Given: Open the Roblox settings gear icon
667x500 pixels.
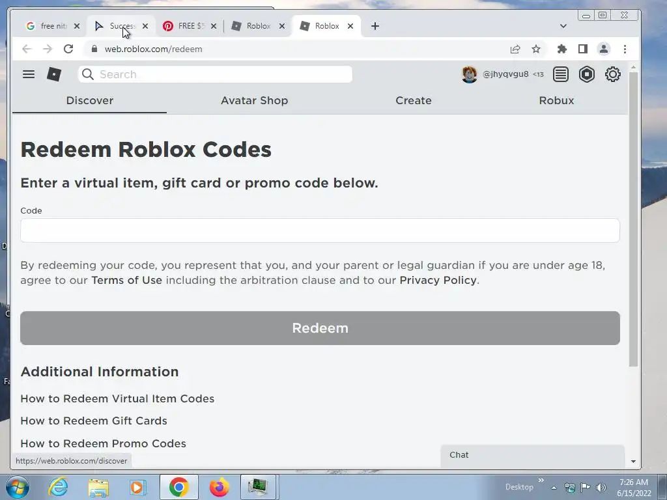Looking at the screenshot, I should [x=612, y=74].
